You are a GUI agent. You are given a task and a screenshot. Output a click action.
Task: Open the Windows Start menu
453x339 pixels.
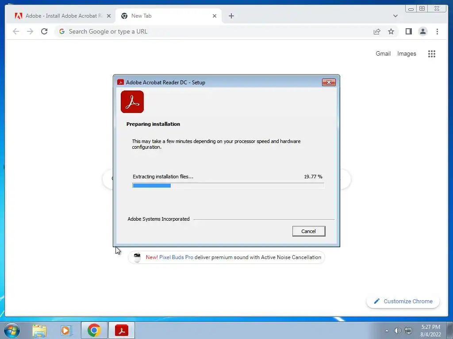(12, 330)
